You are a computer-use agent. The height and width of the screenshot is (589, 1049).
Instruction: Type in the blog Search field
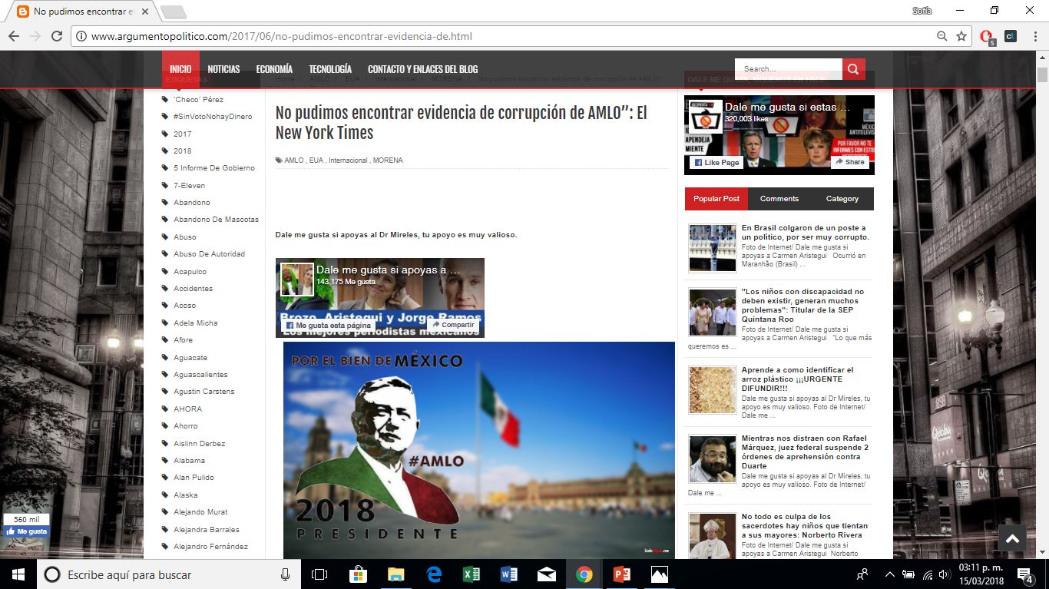(788, 69)
